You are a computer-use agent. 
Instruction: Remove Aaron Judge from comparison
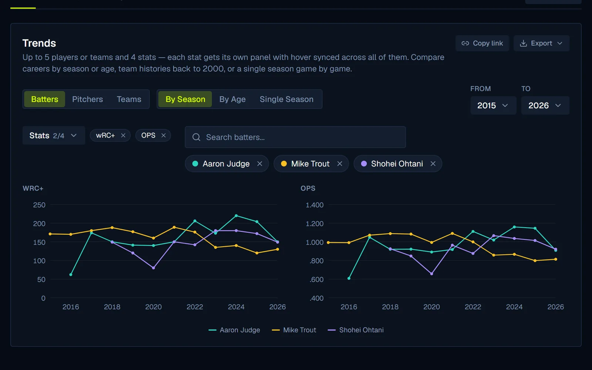260,164
